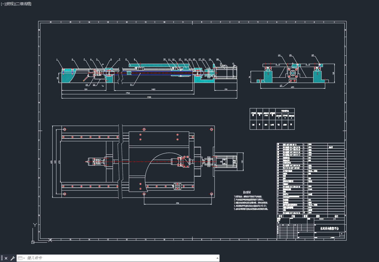Select the 1702 dimension text
This screenshot has height=262, width=379.
pyautogui.click(x=128, y=93)
